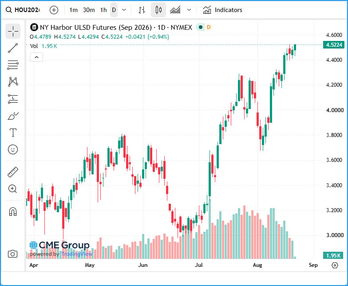Select the trend line drawing tool
Image resolution: width=348 pixels, height=286 pixels.
tap(13, 48)
